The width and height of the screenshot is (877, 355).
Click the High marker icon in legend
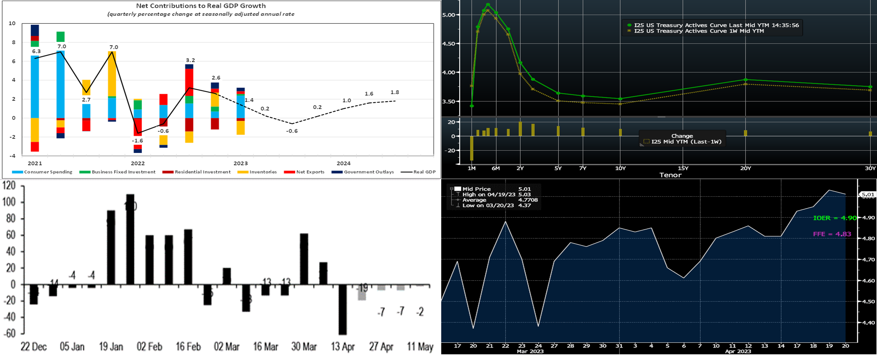tap(458, 194)
